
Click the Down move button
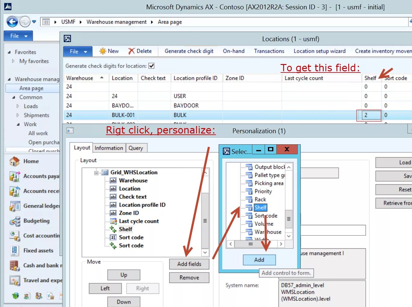(124, 302)
